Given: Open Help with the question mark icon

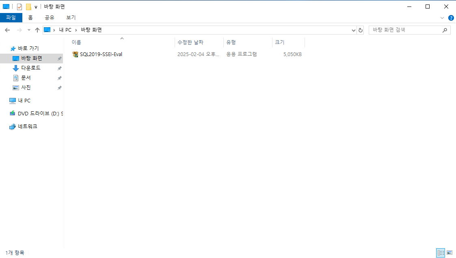Looking at the screenshot, I should pos(451,18).
